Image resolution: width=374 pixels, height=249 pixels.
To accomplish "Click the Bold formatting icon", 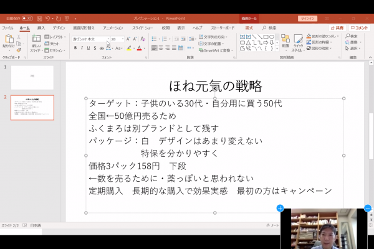I will 74,48.
